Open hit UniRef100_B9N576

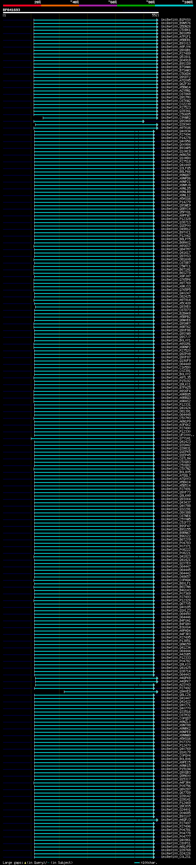(176, 23)
